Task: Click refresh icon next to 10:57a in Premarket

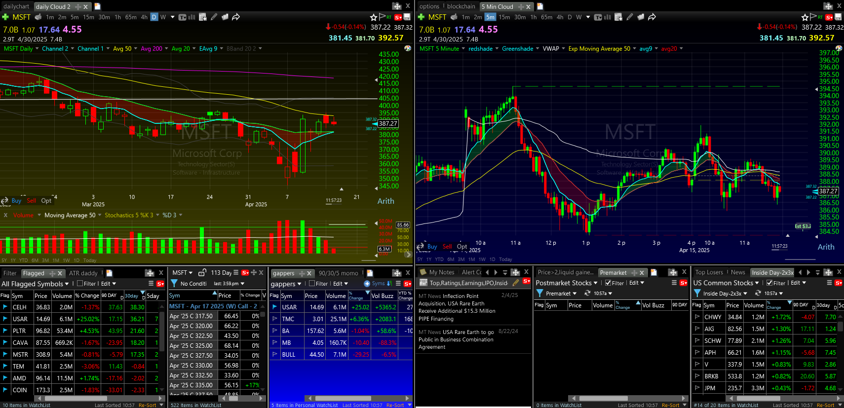Action: 587,293
